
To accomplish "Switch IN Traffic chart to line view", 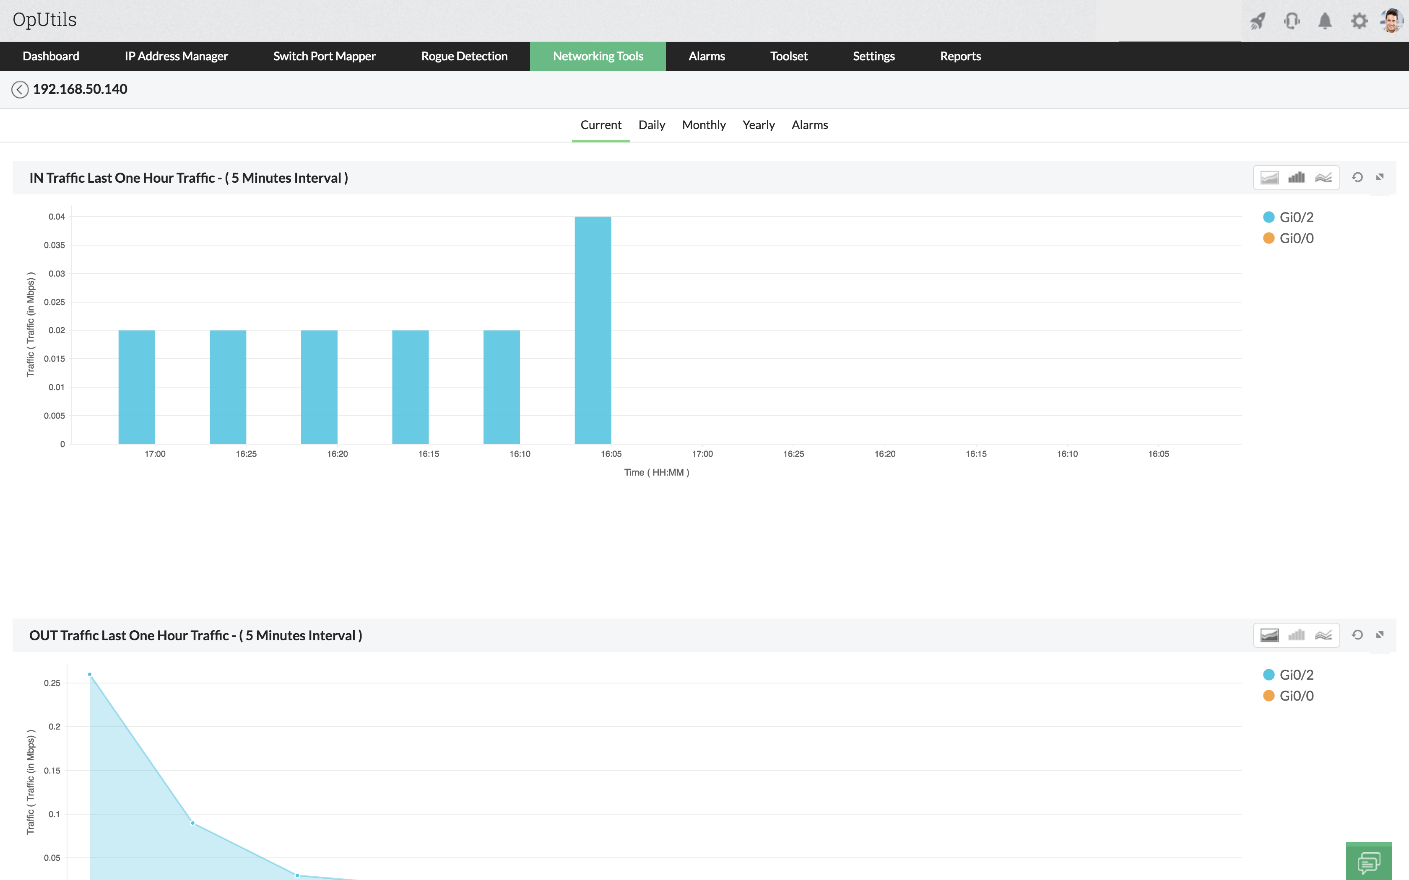I will (x=1323, y=178).
